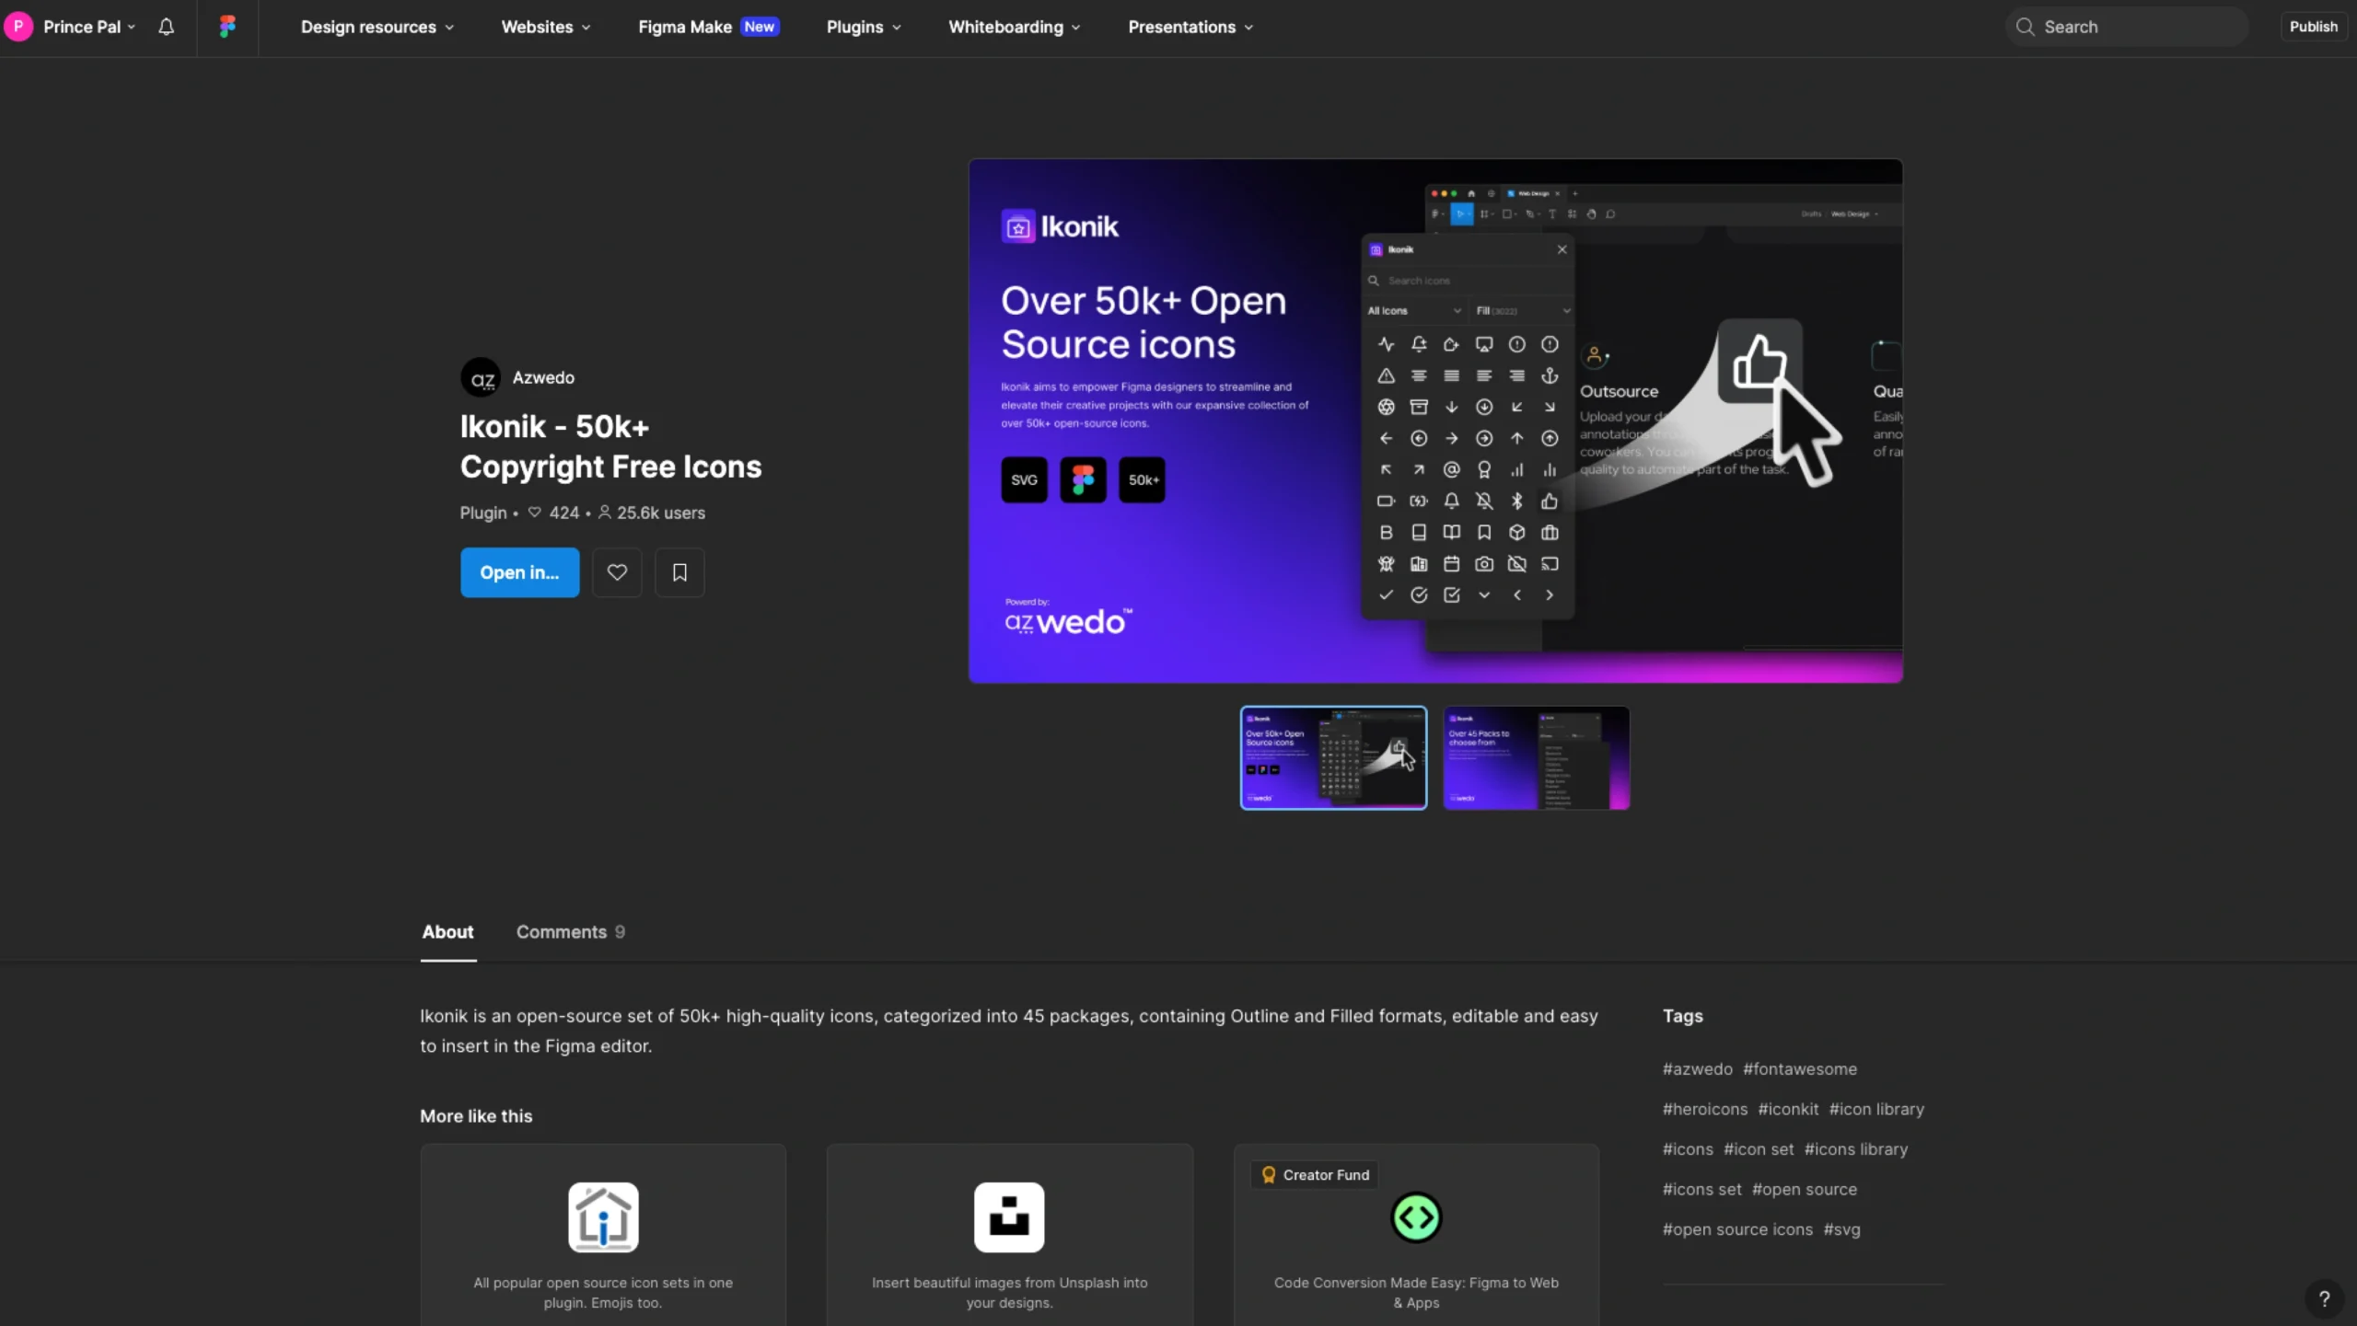Click the Figma logo icon

coord(227,27)
